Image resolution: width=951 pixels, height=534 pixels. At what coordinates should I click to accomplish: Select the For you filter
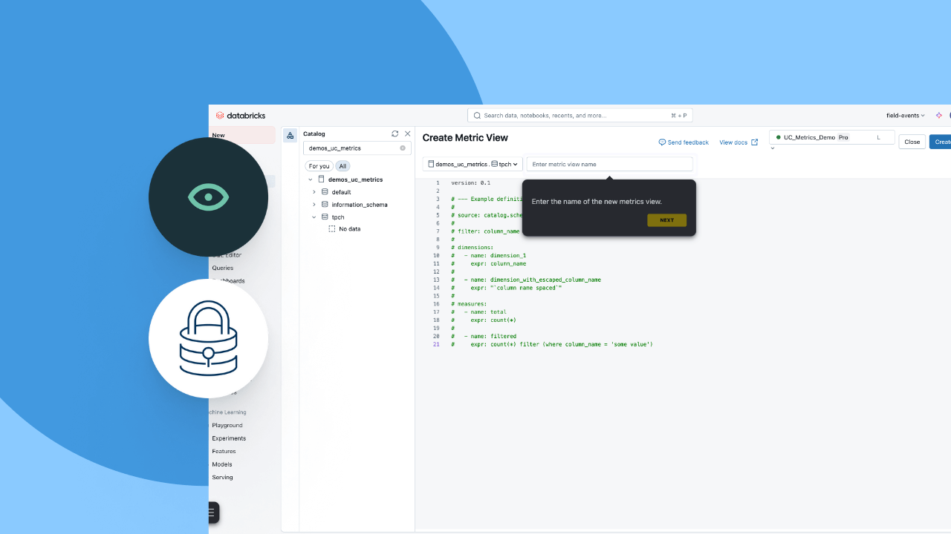click(x=319, y=166)
